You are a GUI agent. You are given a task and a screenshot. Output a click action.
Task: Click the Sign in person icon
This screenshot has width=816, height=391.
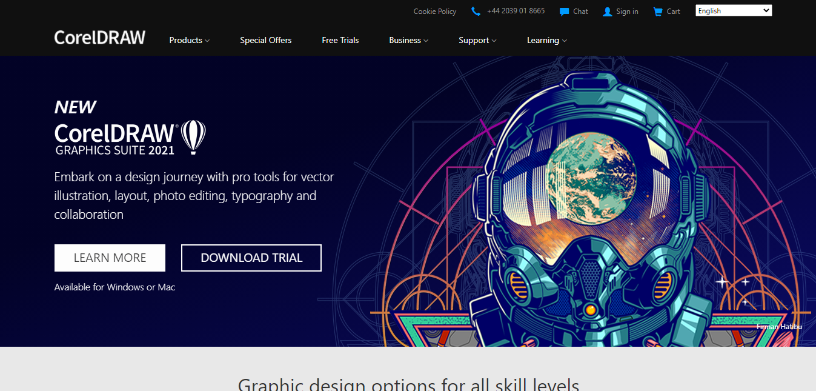click(608, 12)
